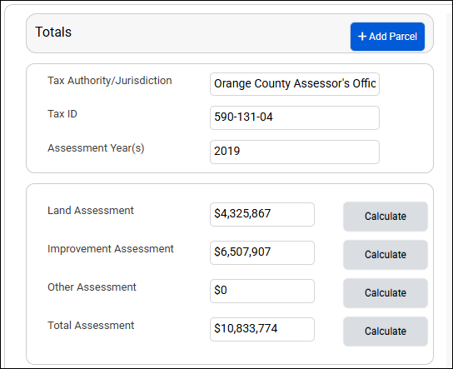Click the Totals heading text
Screen dimensions: 453x369
pyautogui.click(x=53, y=32)
